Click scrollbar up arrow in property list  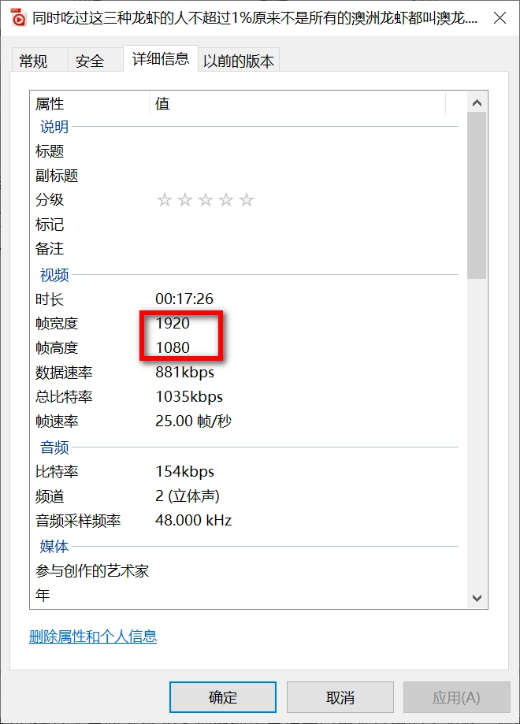click(x=477, y=102)
